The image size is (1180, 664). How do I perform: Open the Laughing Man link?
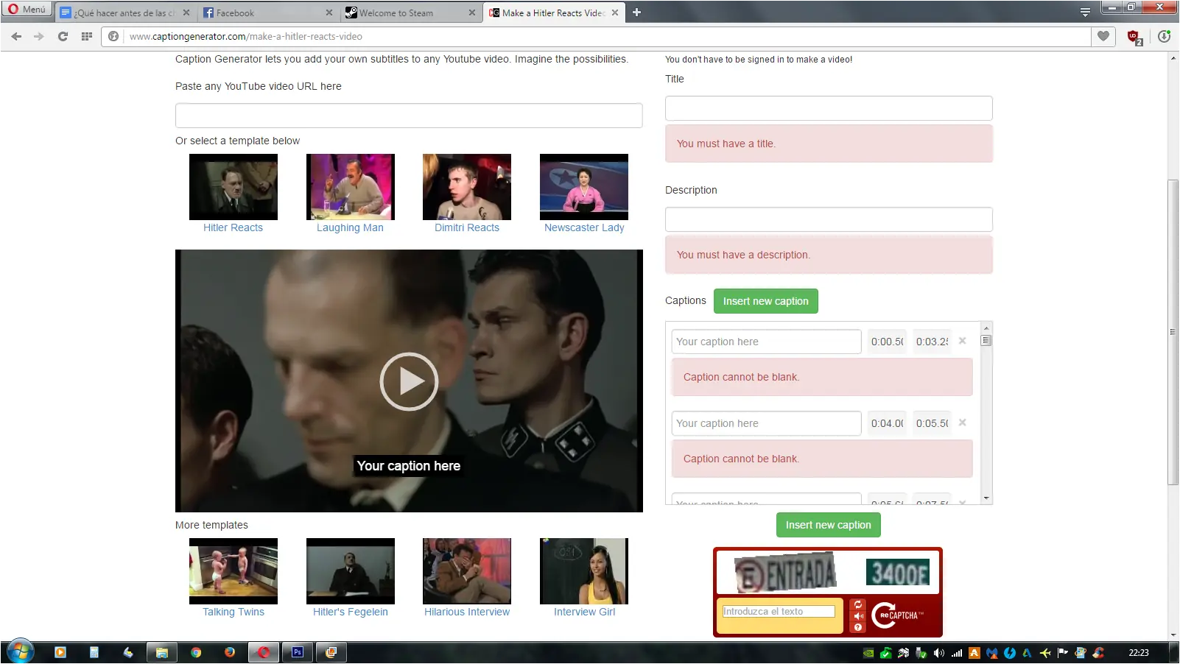[x=350, y=227]
